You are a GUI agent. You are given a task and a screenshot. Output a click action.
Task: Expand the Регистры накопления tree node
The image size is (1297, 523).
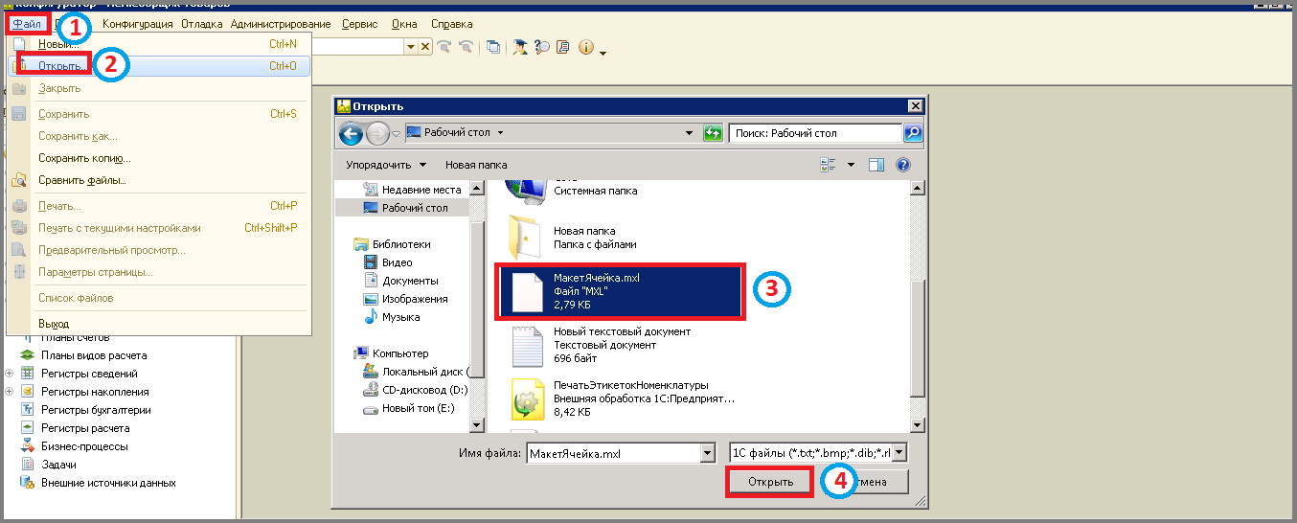pos(10,392)
